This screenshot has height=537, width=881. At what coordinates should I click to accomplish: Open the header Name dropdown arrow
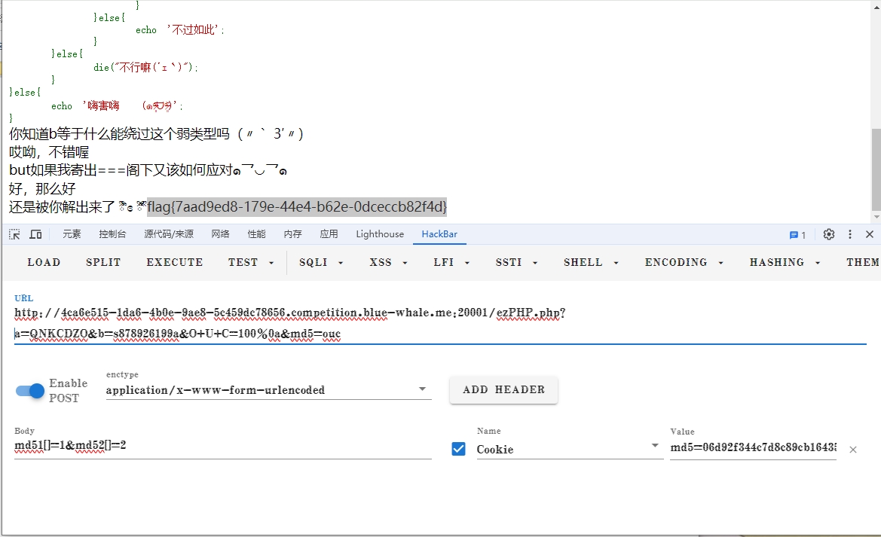[x=655, y=446]
